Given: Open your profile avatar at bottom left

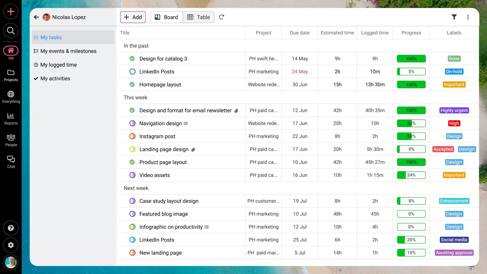Looking at the screenshot, I should coord(11,262).
